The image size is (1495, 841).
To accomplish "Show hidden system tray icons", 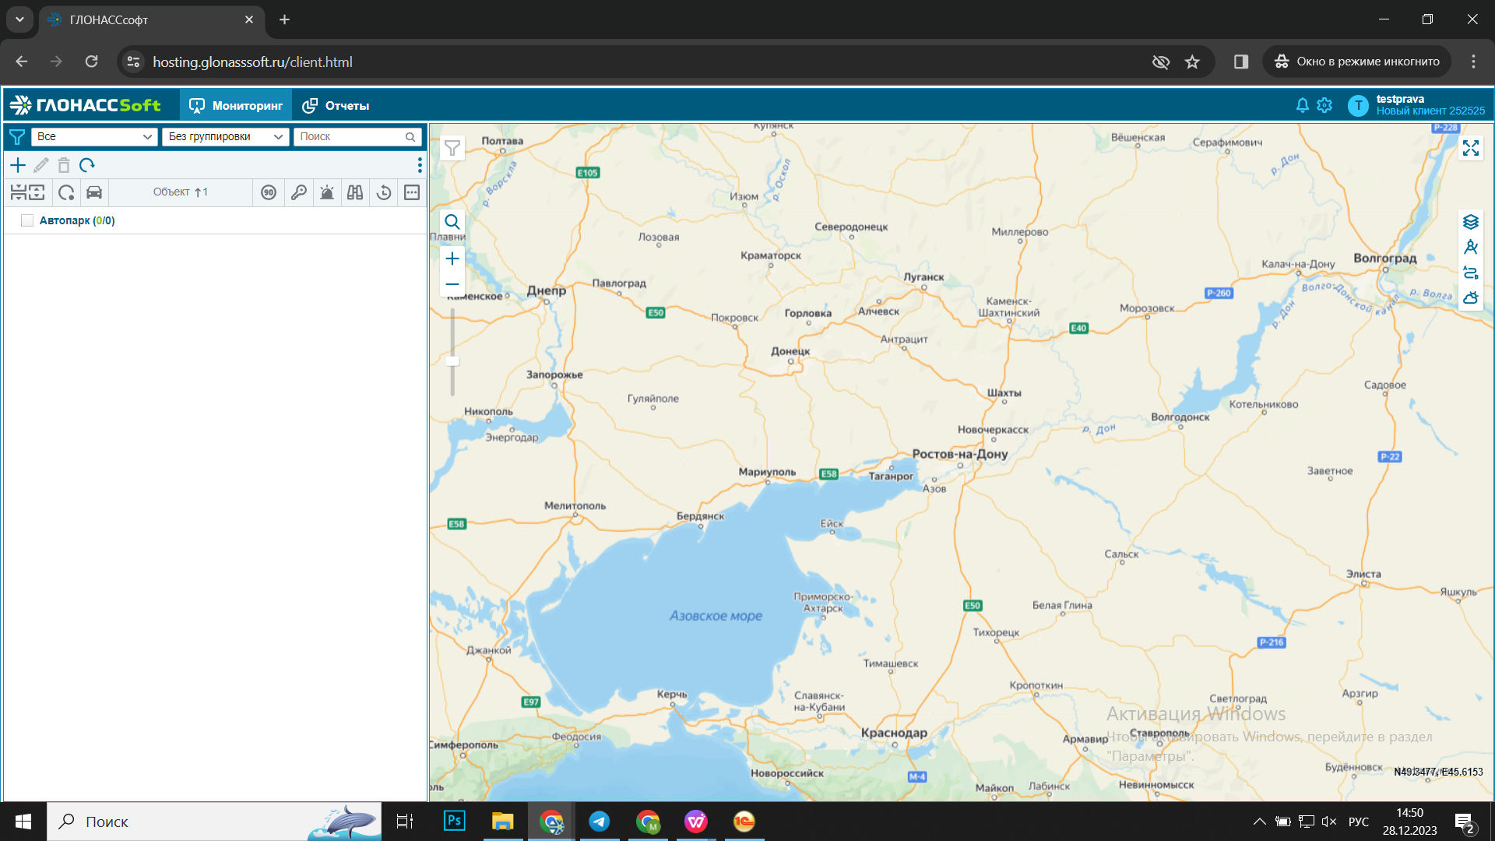I will click(x=1259, y=822).
